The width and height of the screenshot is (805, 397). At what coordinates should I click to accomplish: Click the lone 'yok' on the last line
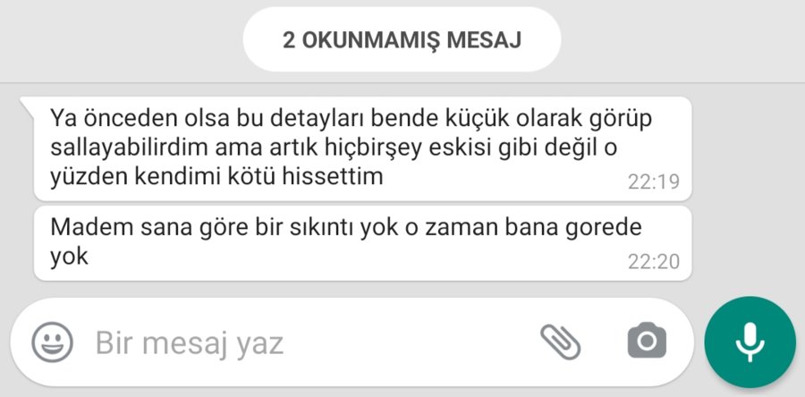coord(69,257)
